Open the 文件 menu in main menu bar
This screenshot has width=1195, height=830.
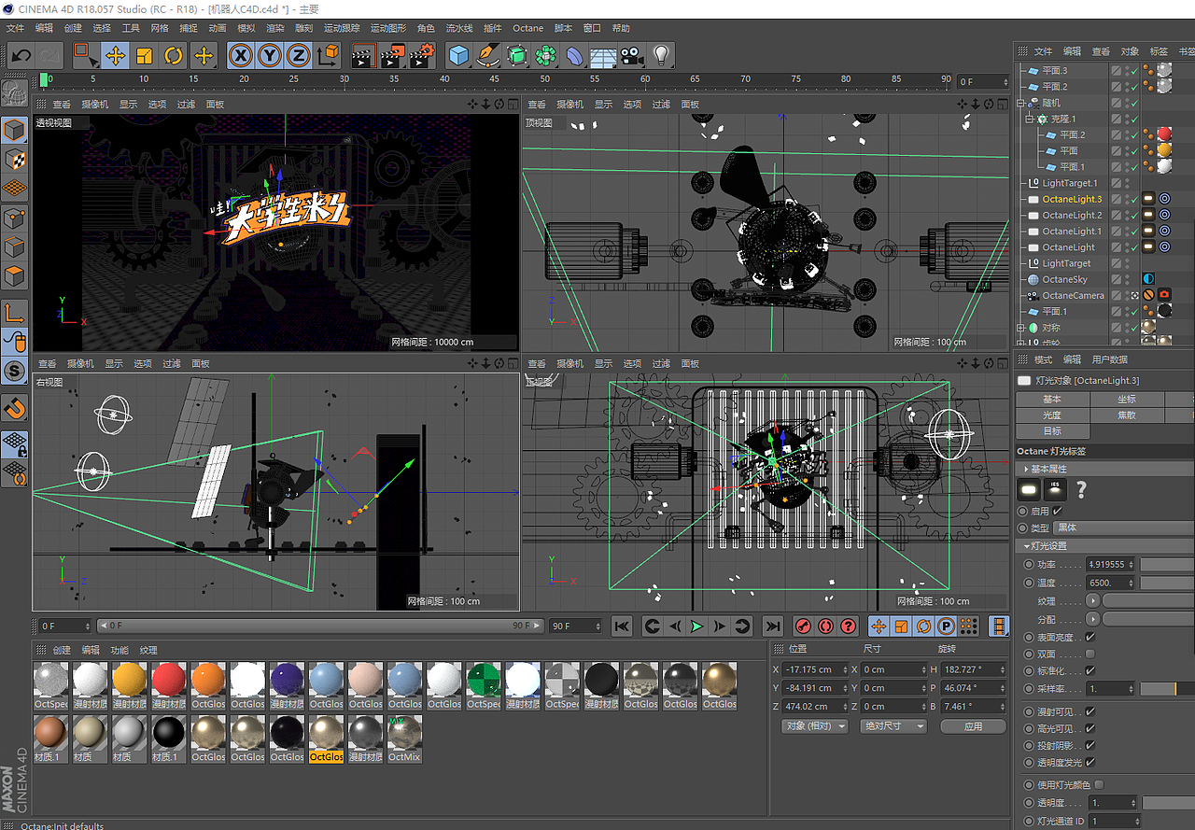[x=16, y=28]
